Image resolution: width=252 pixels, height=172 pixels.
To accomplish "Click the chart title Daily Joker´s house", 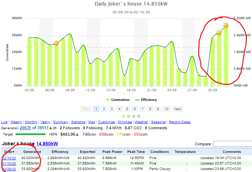I will [x=118, y=4].
